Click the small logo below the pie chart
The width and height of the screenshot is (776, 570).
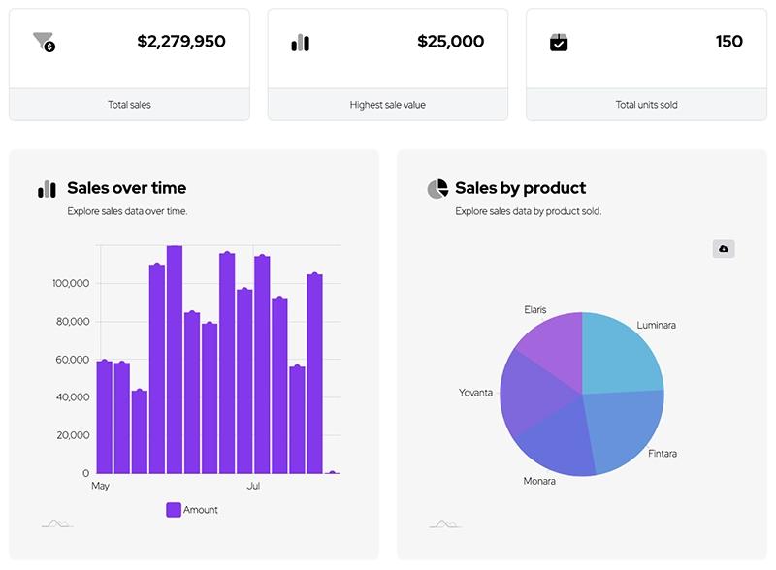tap(444, 524)
